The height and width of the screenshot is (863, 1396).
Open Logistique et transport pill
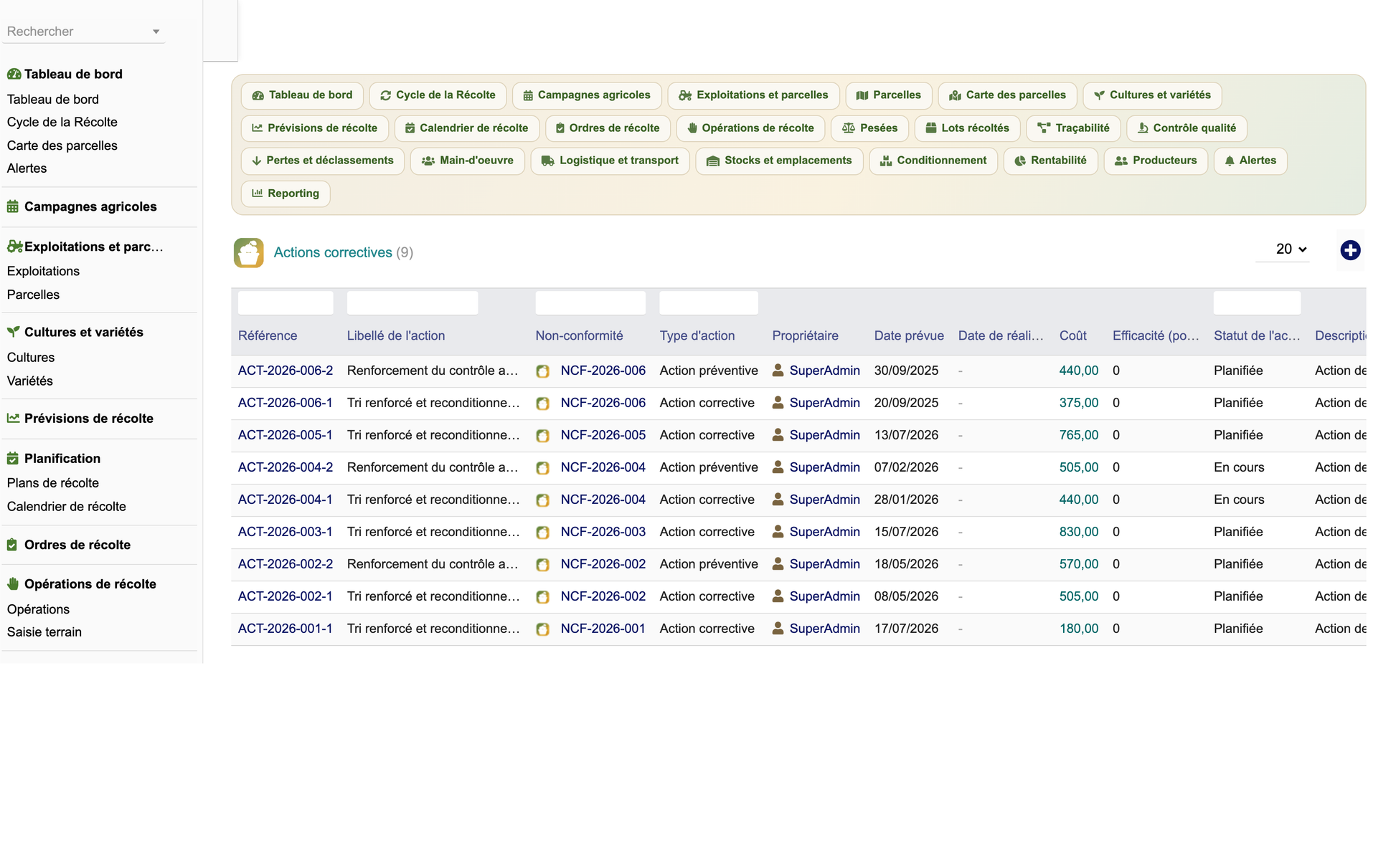(610, 161)
